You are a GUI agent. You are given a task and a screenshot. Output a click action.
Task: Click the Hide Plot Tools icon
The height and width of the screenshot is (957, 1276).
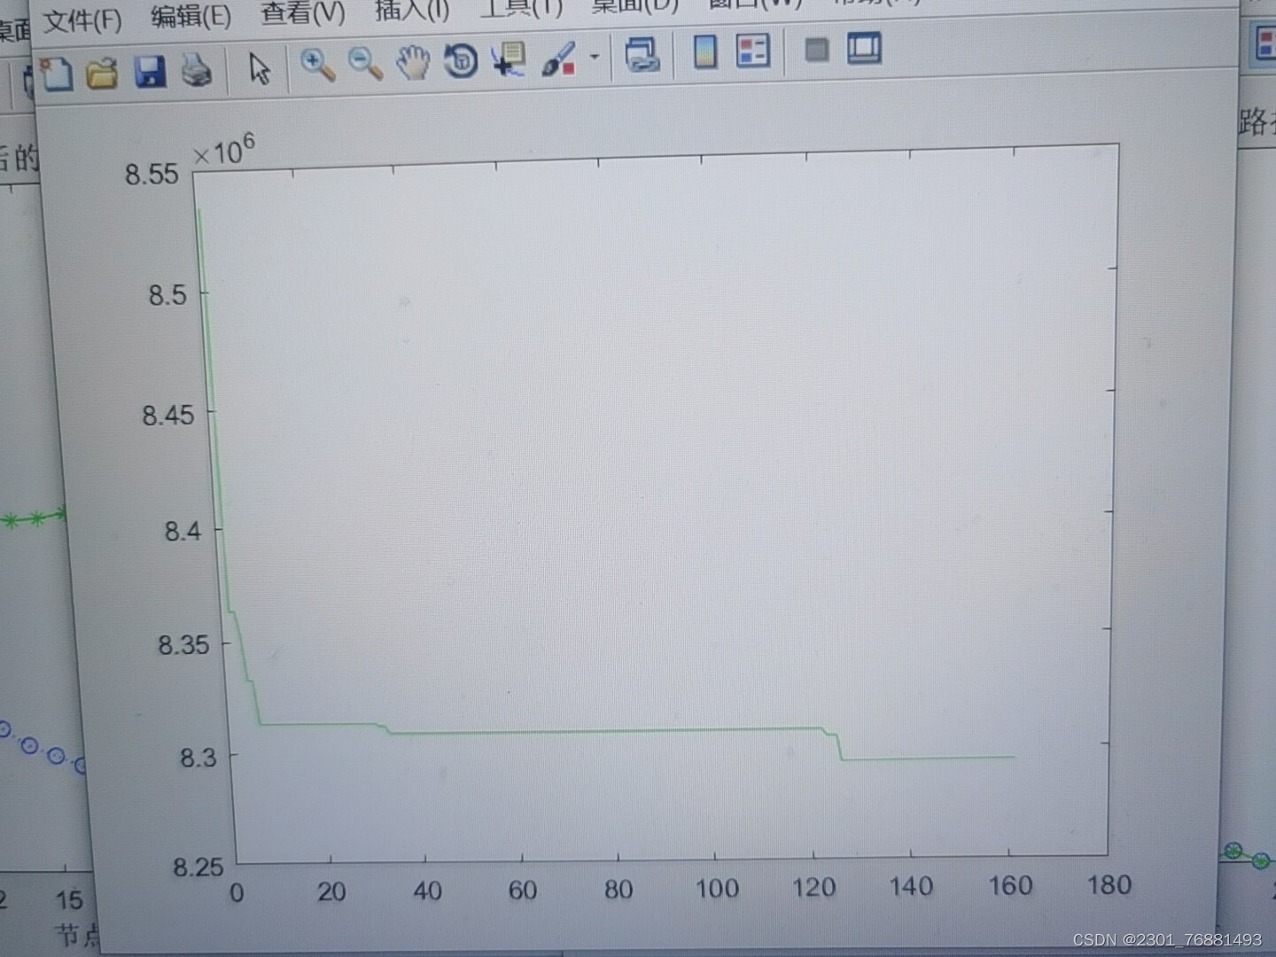[816, 50]
